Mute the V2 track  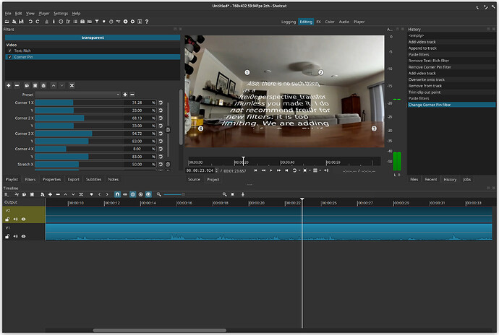(x=15, y=219)
